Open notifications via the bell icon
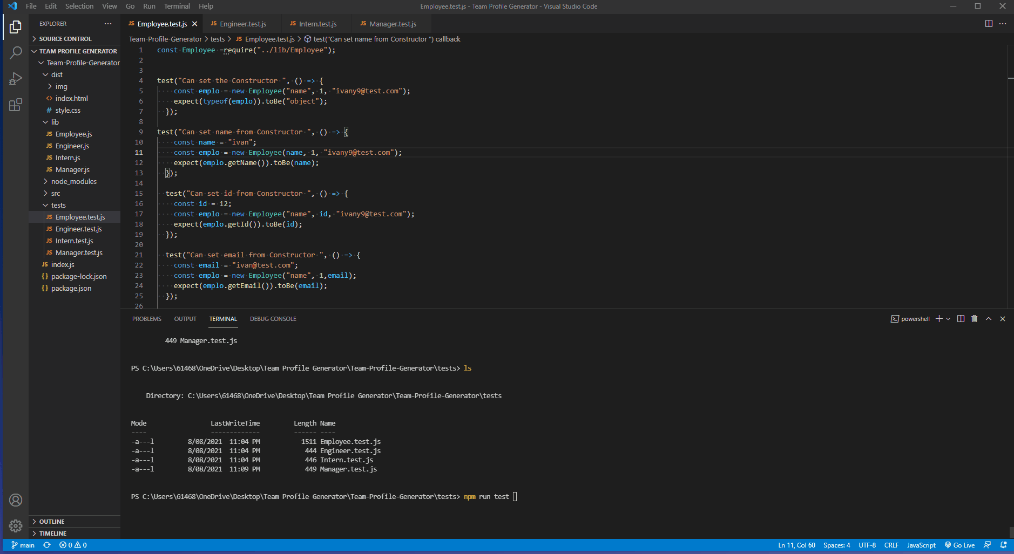 point(1003,545)
